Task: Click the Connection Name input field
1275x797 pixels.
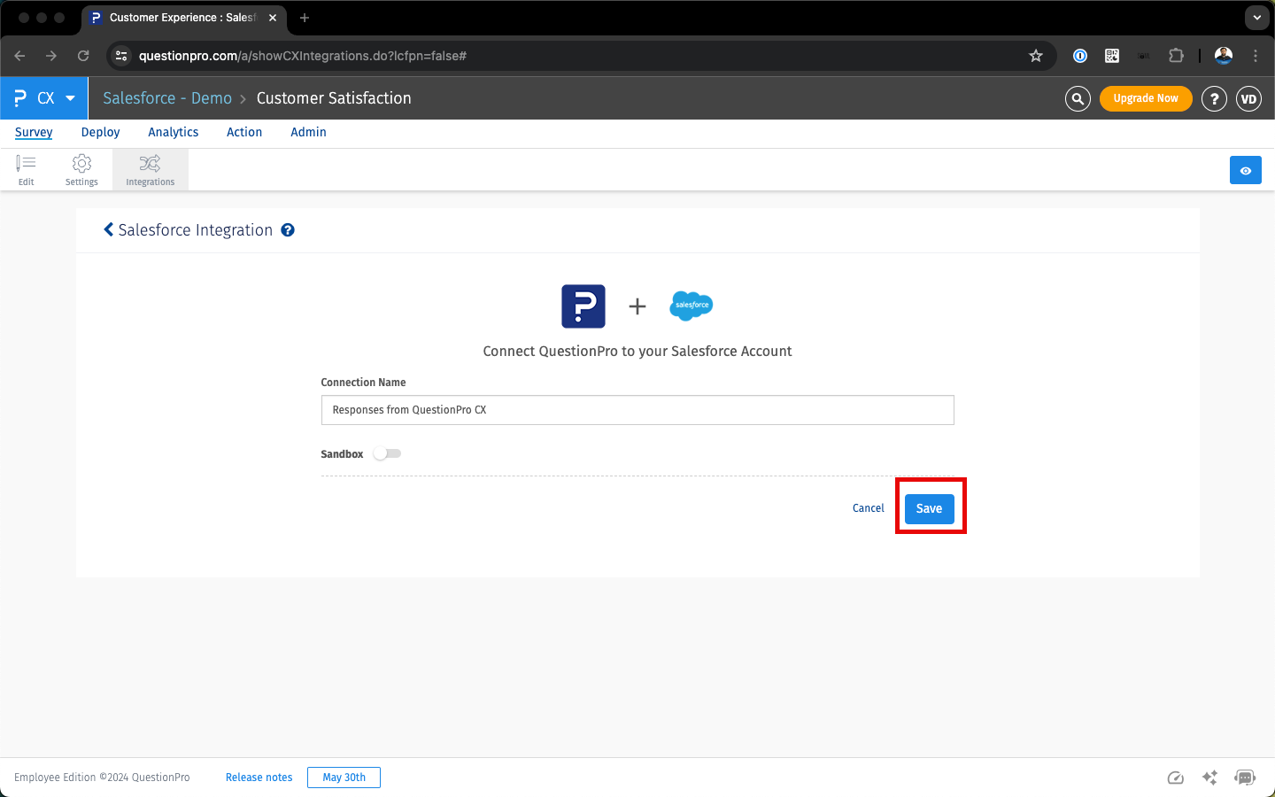Action: [x=637, y=410]
